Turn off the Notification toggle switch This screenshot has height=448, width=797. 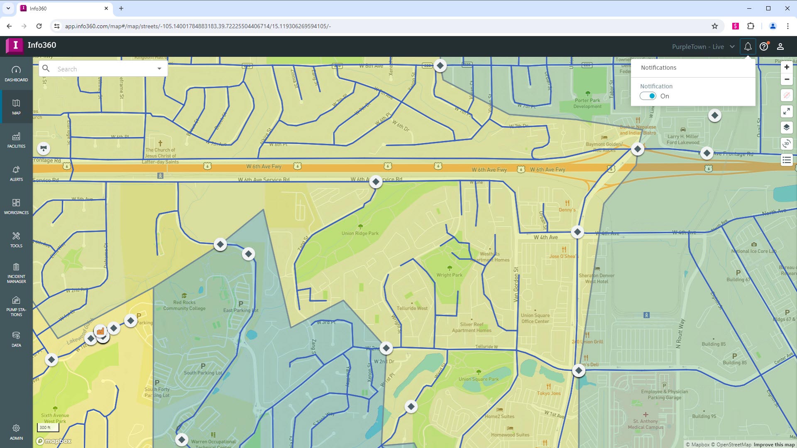pos(648,96)
